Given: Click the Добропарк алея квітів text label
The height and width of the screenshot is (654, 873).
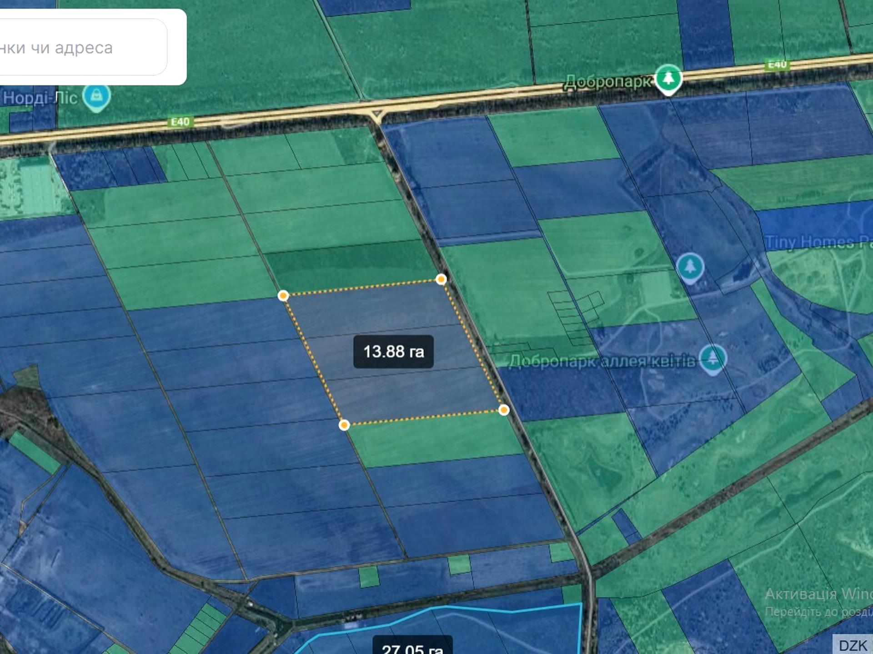Looking at the screenshot, I should click(x=602, y=361).
